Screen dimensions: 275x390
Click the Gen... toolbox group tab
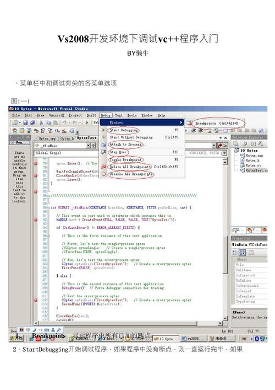coord(20,142)
